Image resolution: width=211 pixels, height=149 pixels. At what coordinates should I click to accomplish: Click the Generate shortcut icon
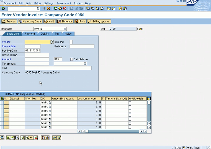(114, 9)
